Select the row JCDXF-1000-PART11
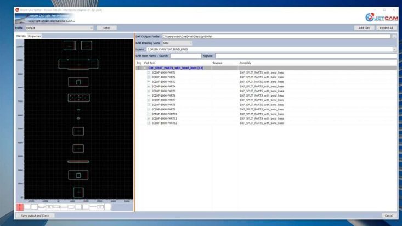This screenshot has width=402, height=226. (266, 118)
